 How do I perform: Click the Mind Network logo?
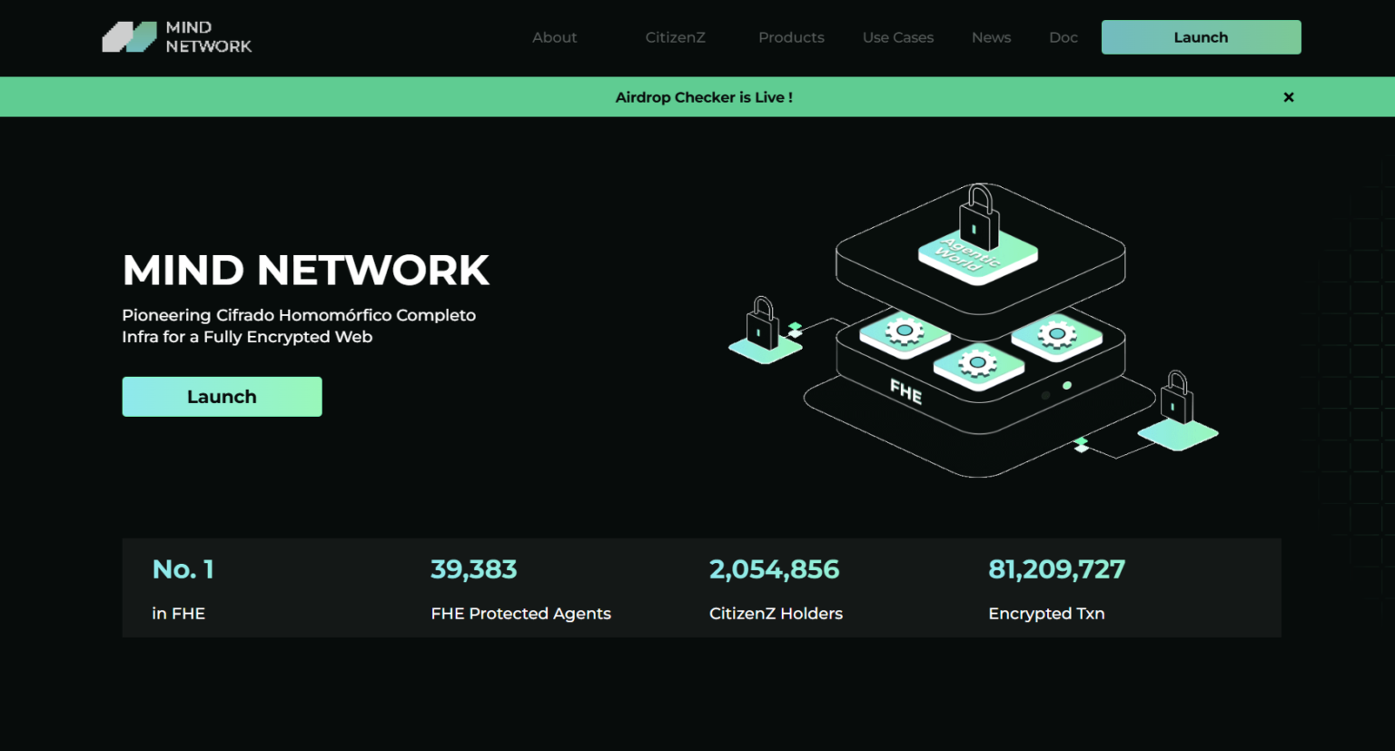tap(177, 36)
